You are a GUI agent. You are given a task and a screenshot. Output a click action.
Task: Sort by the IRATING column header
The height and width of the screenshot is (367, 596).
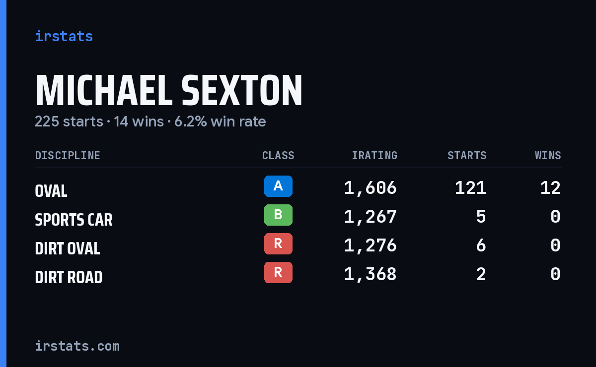click(x=374, y=156)
